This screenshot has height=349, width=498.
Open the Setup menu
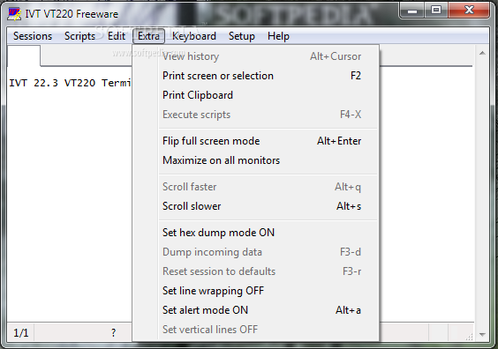[x=242, y=36]
